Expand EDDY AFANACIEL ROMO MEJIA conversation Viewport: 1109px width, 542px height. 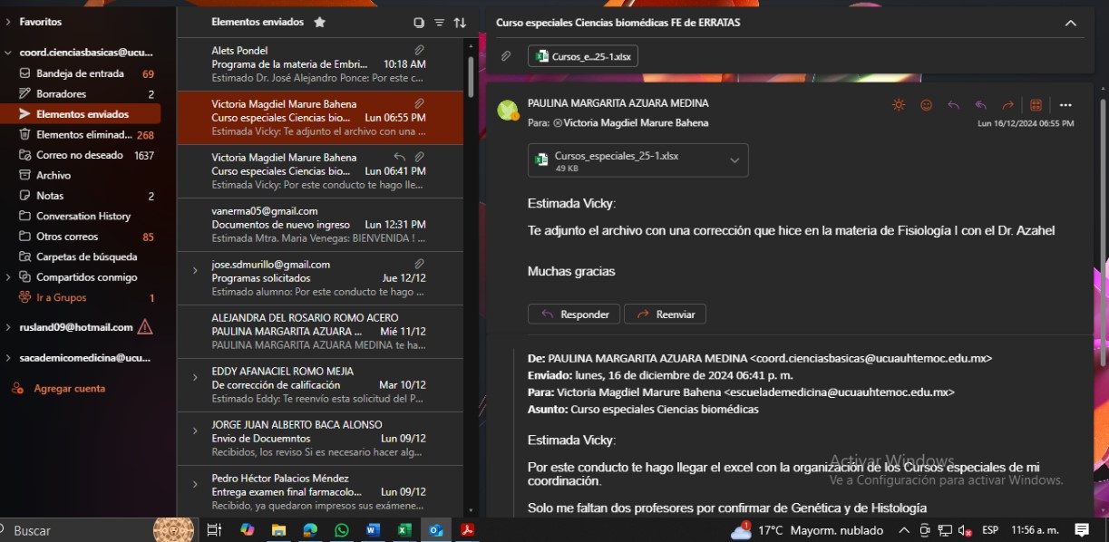tap(194, 377)
